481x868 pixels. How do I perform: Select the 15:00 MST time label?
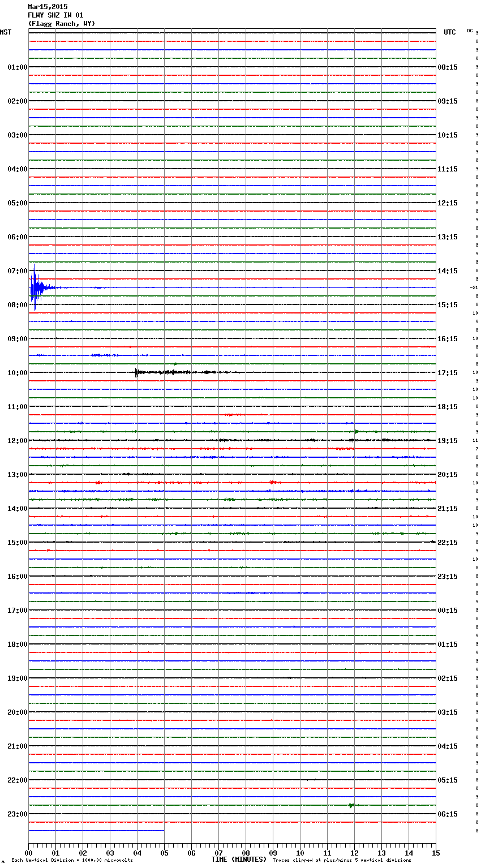pos(17,543)
